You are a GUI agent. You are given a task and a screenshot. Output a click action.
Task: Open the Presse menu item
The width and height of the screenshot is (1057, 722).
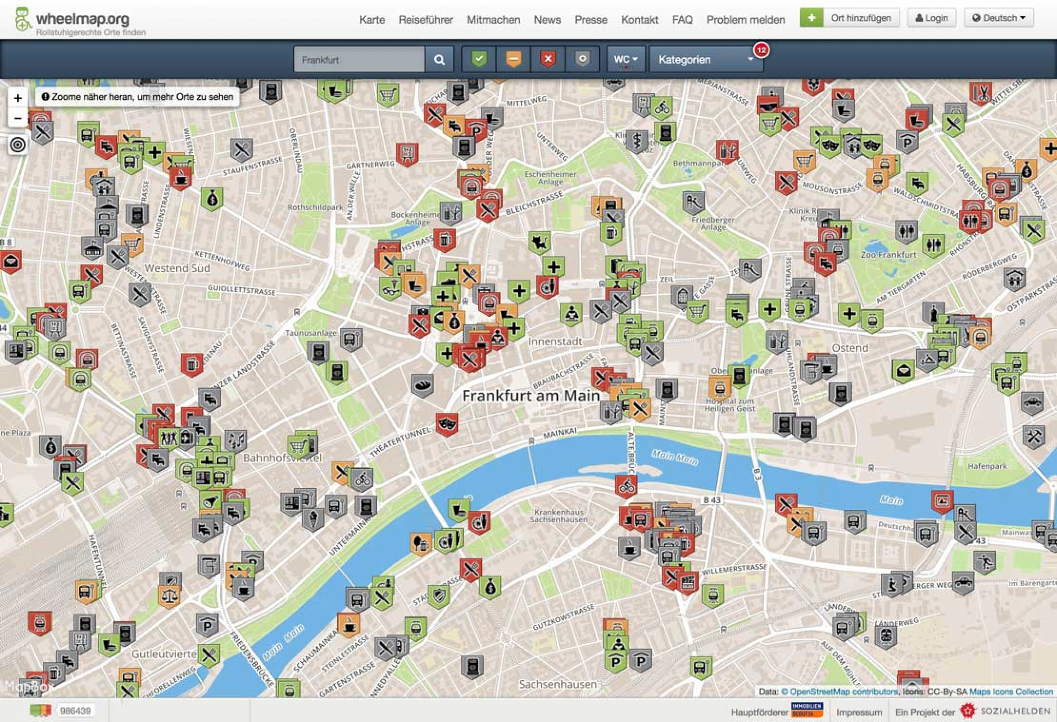coord(591,19)
